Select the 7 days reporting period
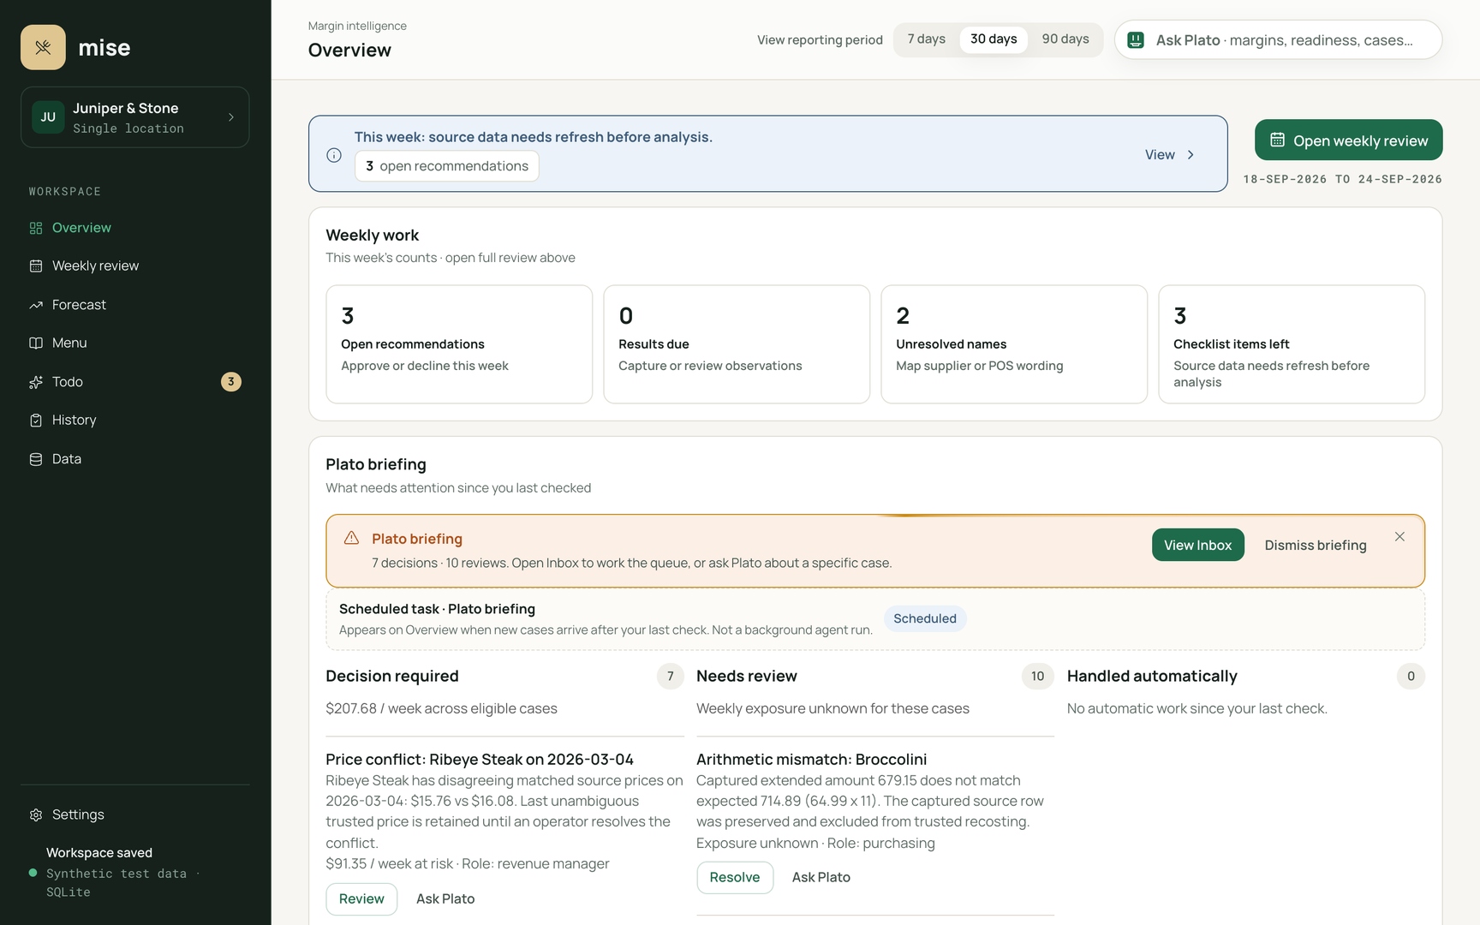The image size is (1480, 925). 927,39
